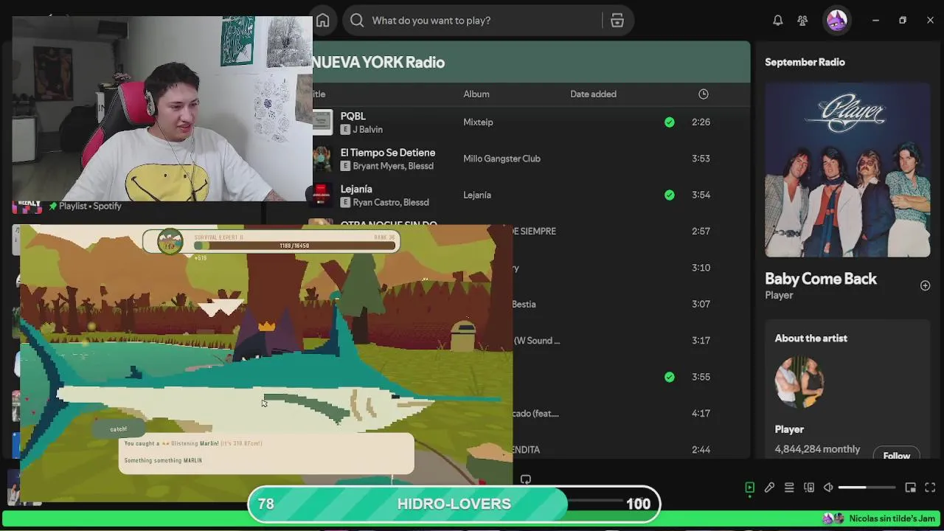Click the 'Playlist • Spotify' window label
944x531 pixels.
[90, 206]
